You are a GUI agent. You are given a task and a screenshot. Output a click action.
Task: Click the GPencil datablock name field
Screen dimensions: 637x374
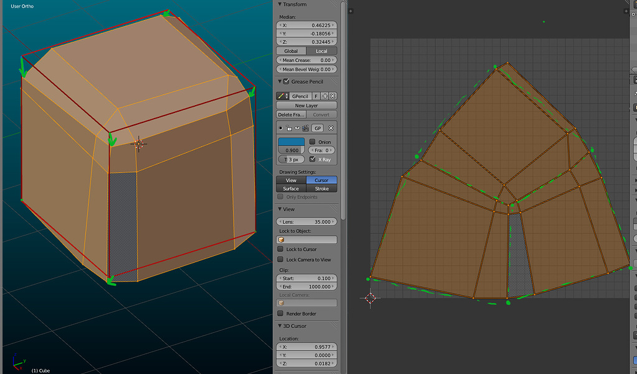300,96
